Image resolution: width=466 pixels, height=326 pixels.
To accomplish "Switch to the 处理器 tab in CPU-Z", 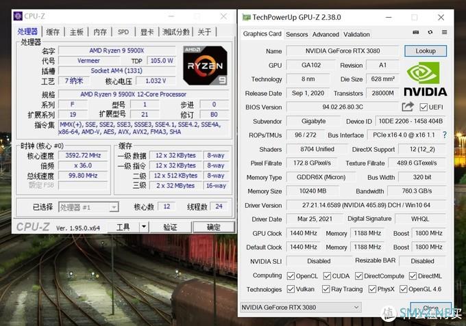I will tap(27, 31).
